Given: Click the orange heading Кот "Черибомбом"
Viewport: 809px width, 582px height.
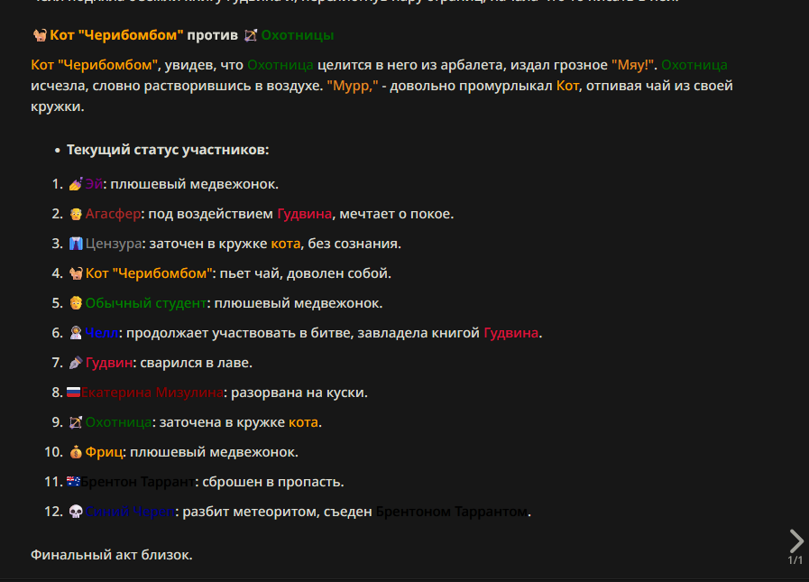Looking at the screenshot, I should (x=116, y=35).
